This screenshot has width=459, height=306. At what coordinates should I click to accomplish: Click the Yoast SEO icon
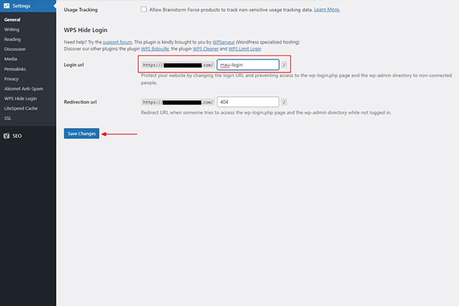click(6, 136)
